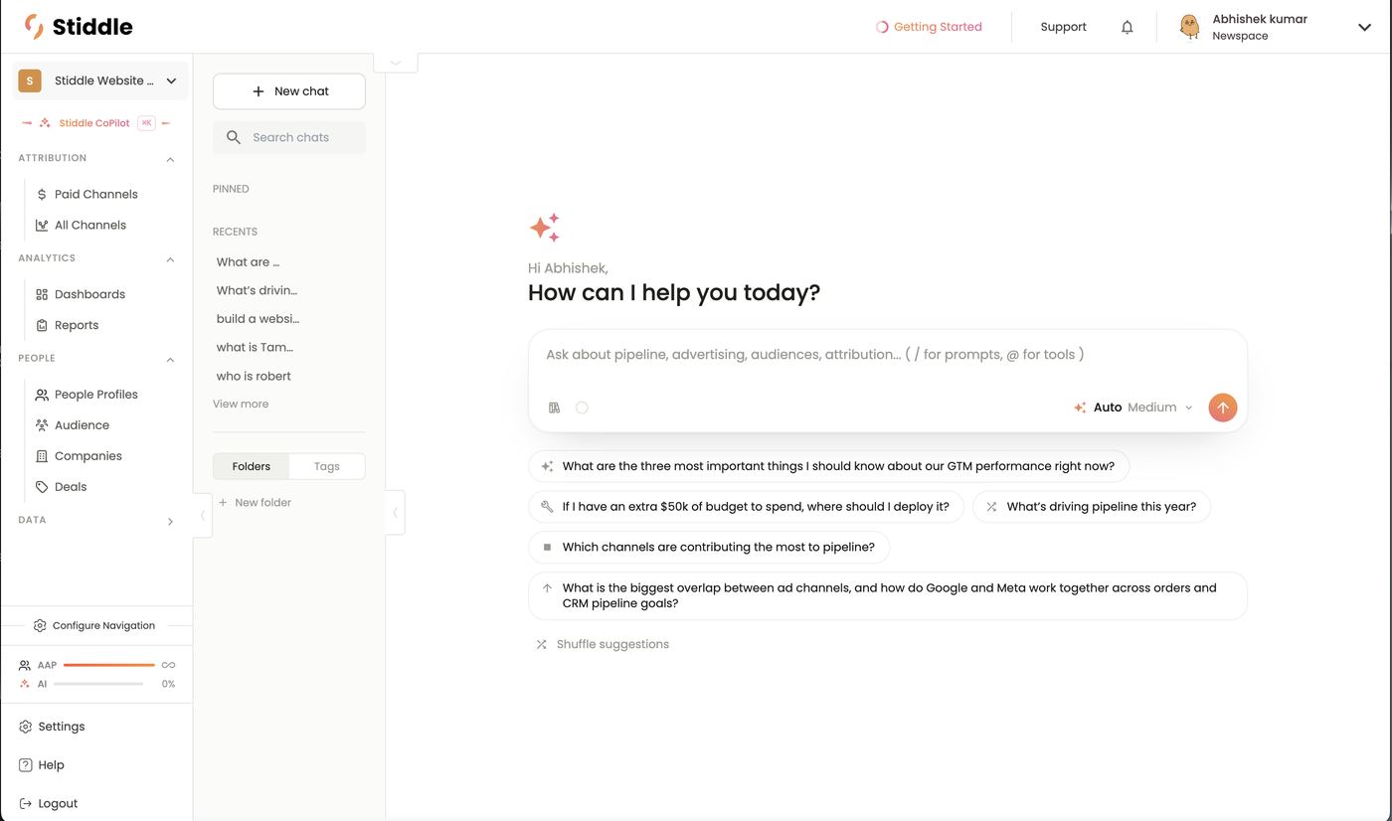Click the Reports clipboard icon
1392x821 pixels.
[x=42, y=325]
